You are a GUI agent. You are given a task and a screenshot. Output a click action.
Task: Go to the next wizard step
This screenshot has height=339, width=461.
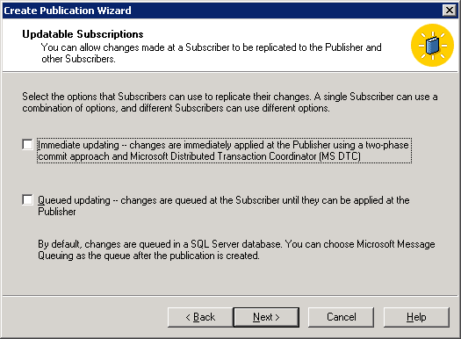tap(266, 317)
